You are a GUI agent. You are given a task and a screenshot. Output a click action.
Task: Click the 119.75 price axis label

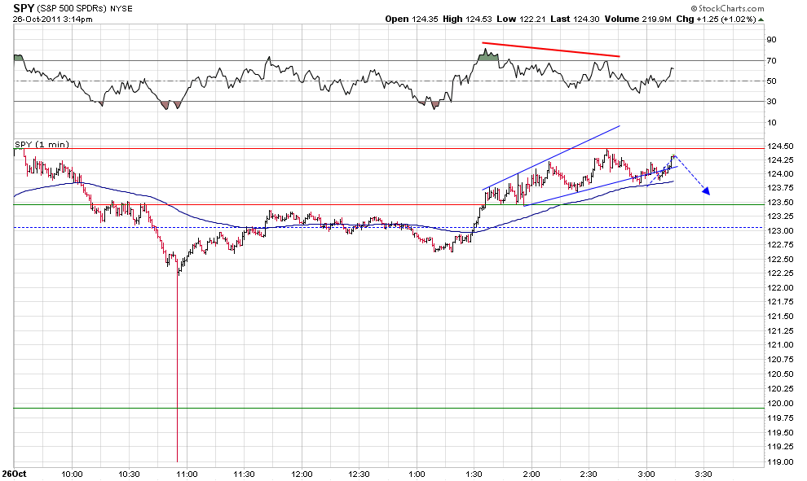(780, 418)
